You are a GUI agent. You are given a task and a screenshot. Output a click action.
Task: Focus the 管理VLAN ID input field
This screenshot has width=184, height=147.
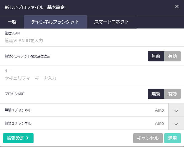coord(92,41)
